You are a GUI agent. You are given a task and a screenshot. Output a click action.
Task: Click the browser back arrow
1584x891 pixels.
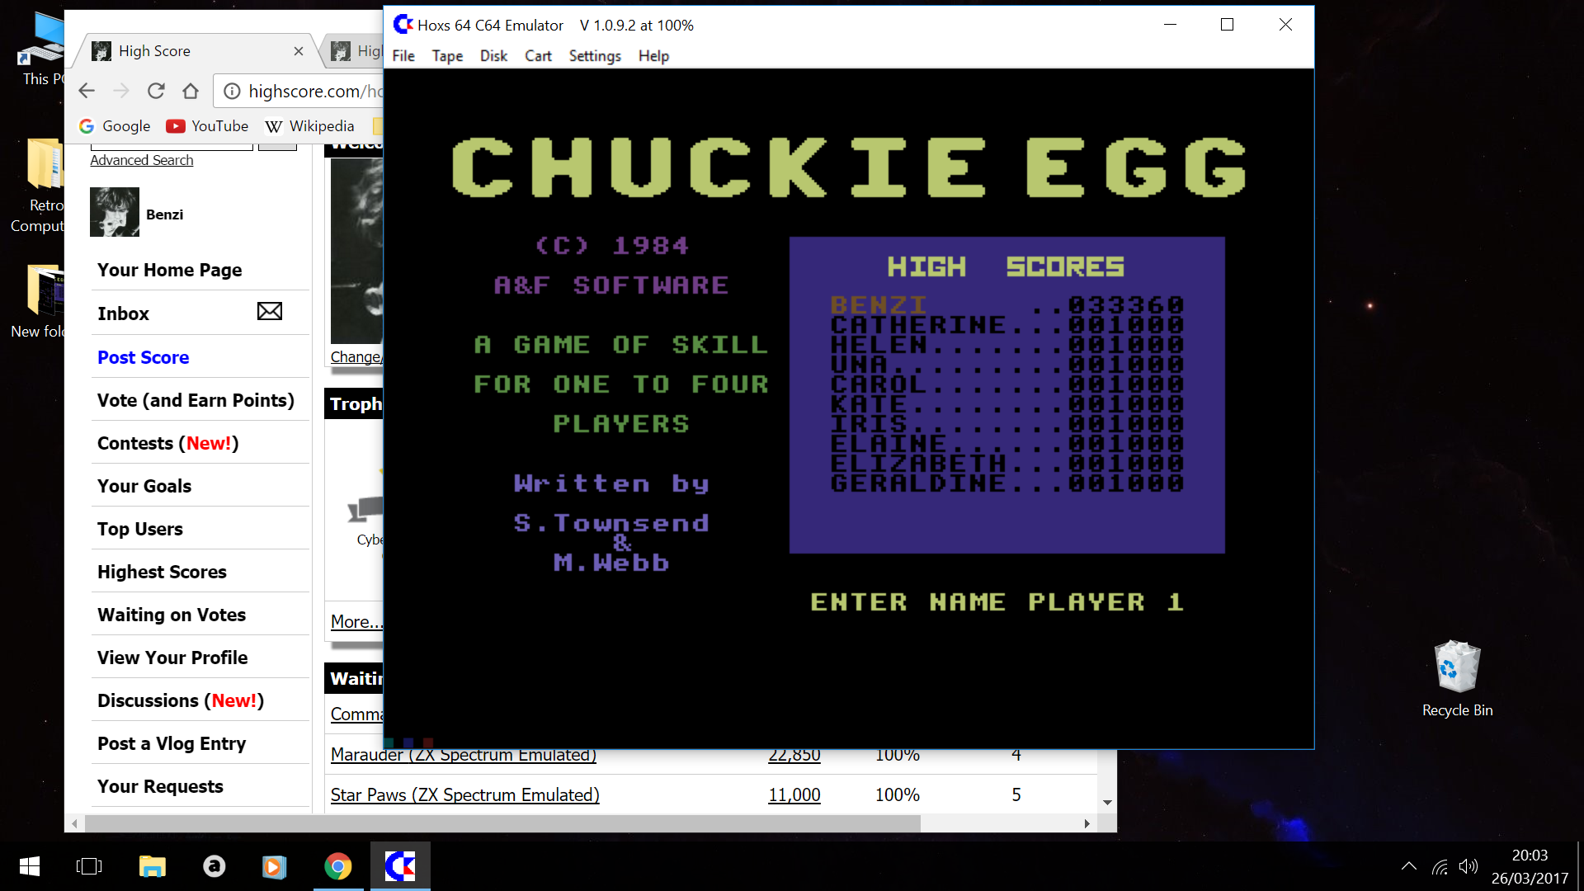pos(87,91)
